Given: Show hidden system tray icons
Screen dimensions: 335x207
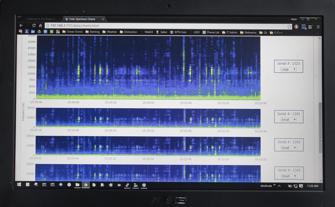Looking at the screenshot, I should [279, 186].
